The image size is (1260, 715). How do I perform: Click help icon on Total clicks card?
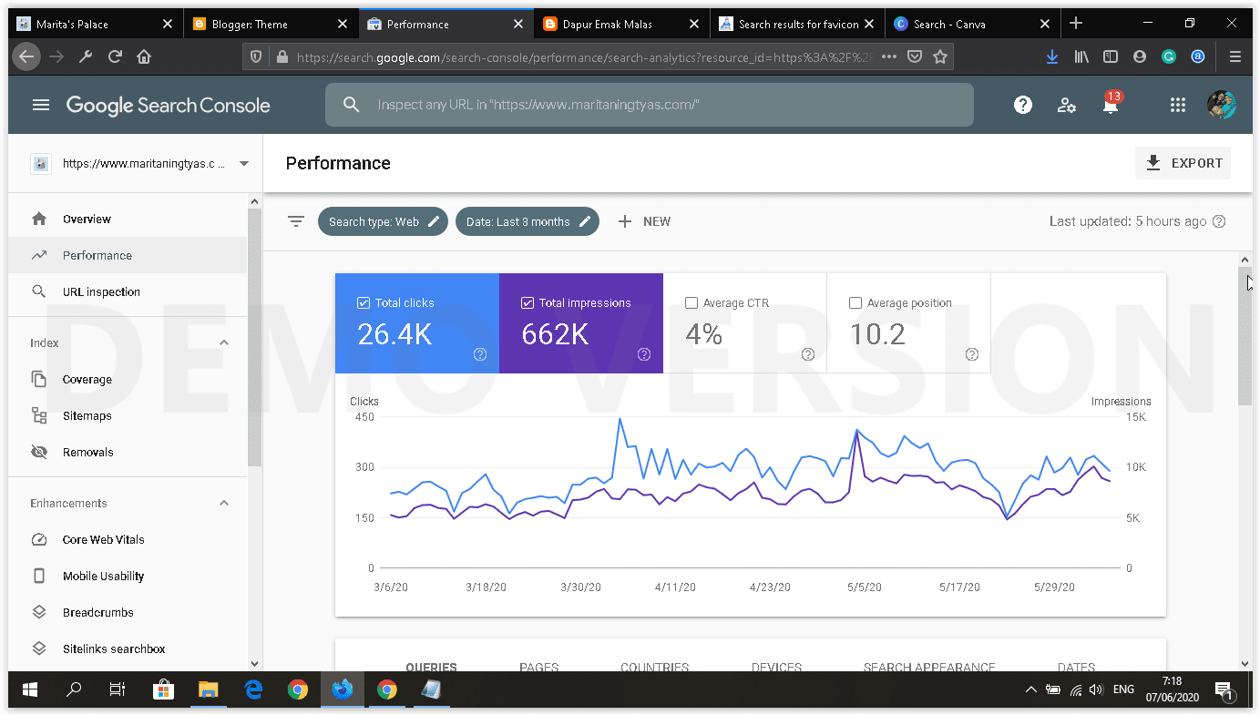pyautogui.click(x=480, y=354)
